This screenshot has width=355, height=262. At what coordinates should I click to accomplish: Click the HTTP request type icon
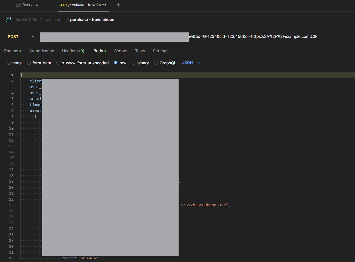point(8,19)
